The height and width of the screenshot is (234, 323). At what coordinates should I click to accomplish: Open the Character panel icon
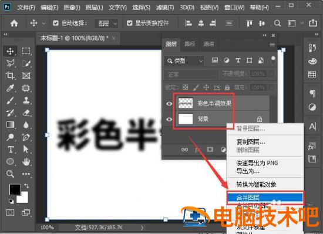(312, 127)
